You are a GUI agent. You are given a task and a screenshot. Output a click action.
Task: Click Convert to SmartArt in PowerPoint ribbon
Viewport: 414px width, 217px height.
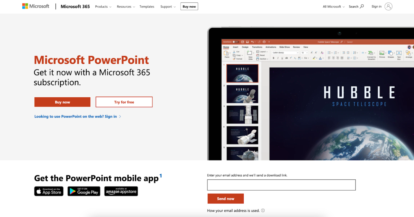(371, 55)
